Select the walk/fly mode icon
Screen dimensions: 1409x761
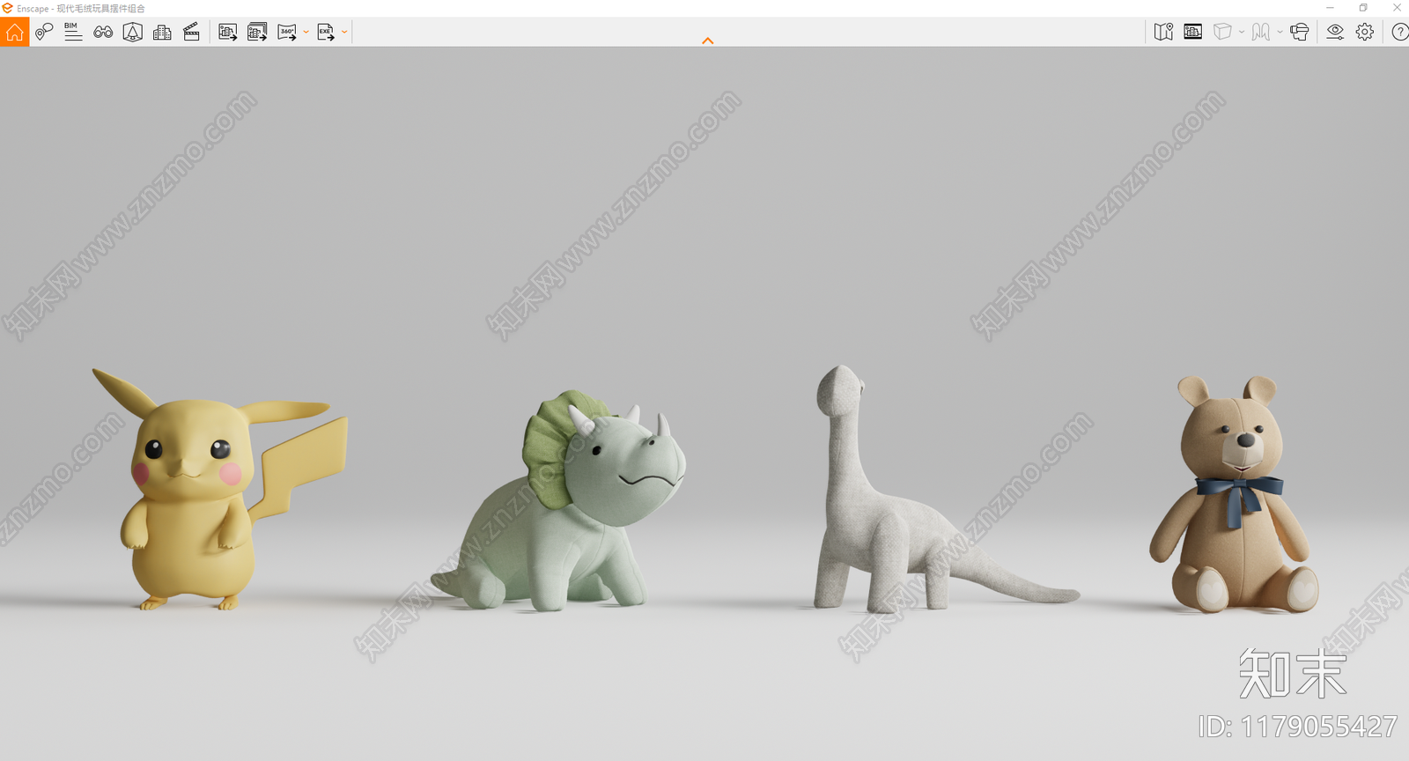point(1261,32)
